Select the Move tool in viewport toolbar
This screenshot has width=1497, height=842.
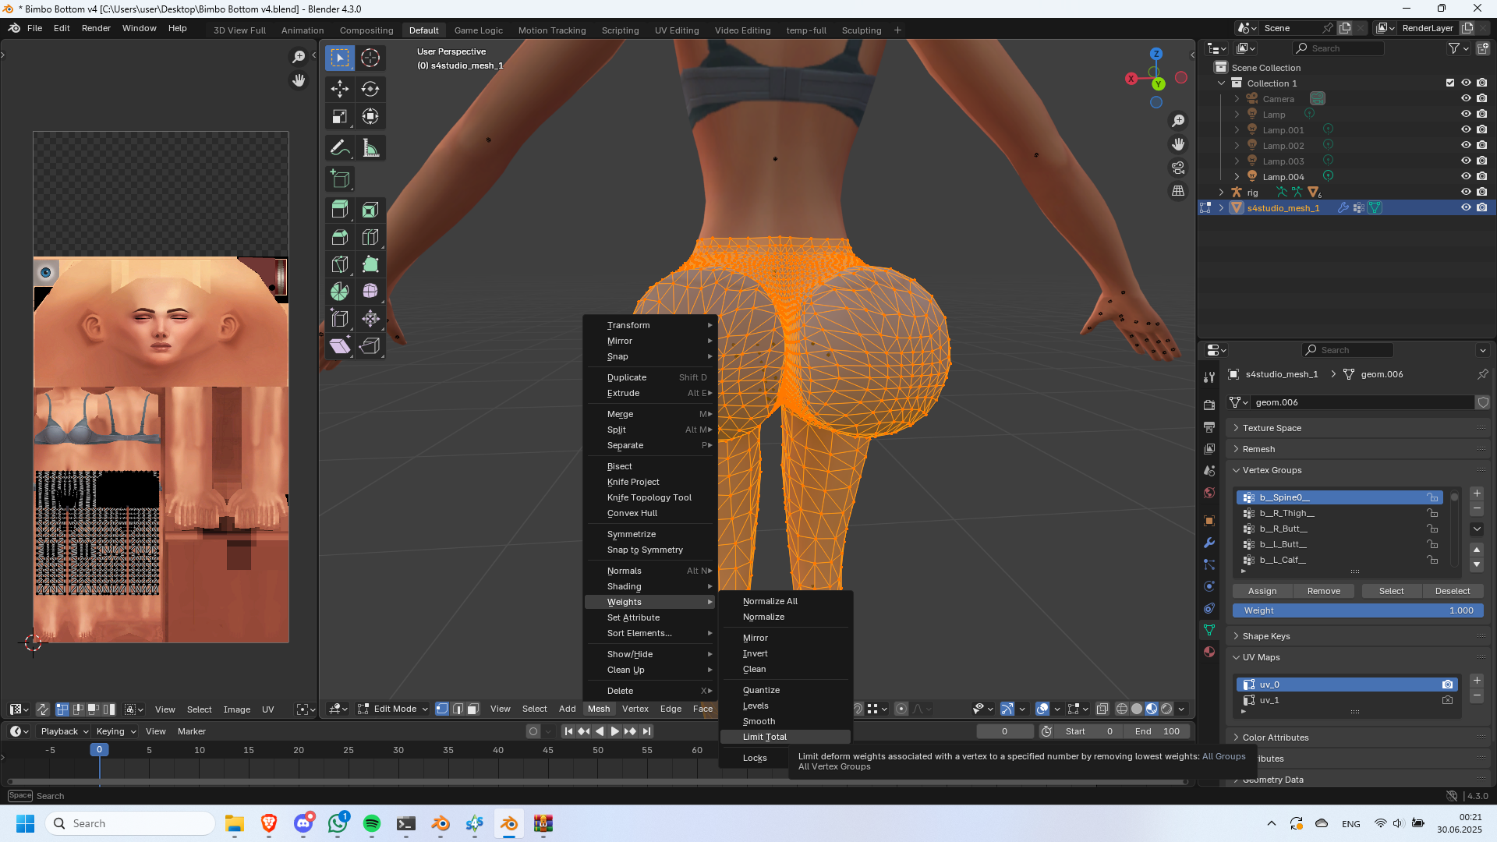pos(340,89)
